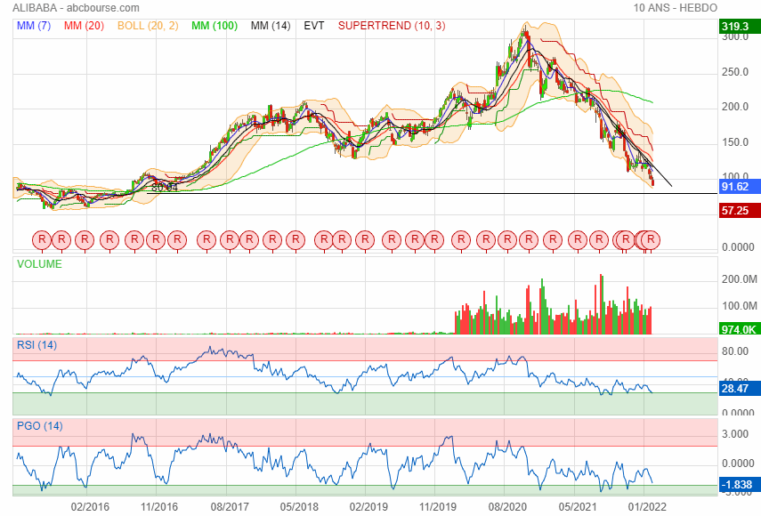Click the 01/2022 date axis label

(647, 507)
